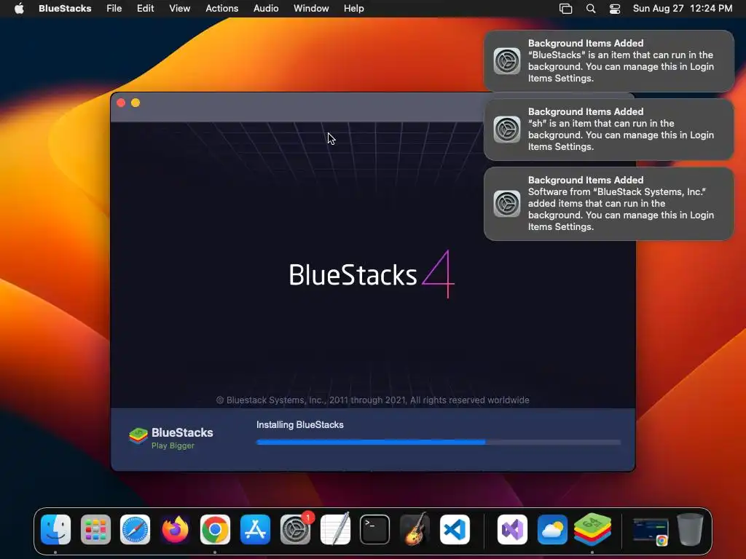Open the Weather app in dock
Screen dimensions: 746x559
pyautogui.click(x=552, y=529)
